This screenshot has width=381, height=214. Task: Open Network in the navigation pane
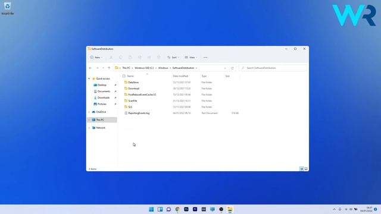[x=101, y=128]
